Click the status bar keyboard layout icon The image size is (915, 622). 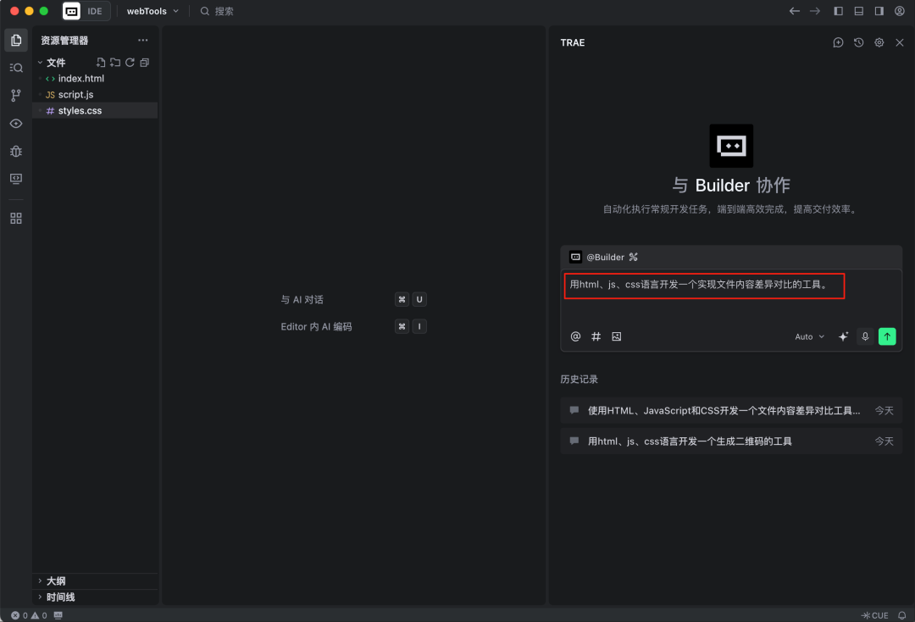tap(58, 615)
